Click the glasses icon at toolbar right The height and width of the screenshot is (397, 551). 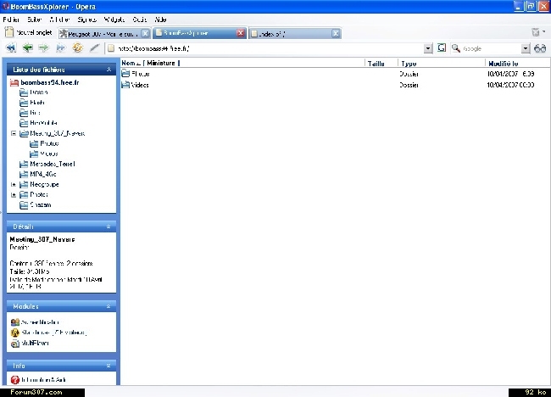point(540,48)
